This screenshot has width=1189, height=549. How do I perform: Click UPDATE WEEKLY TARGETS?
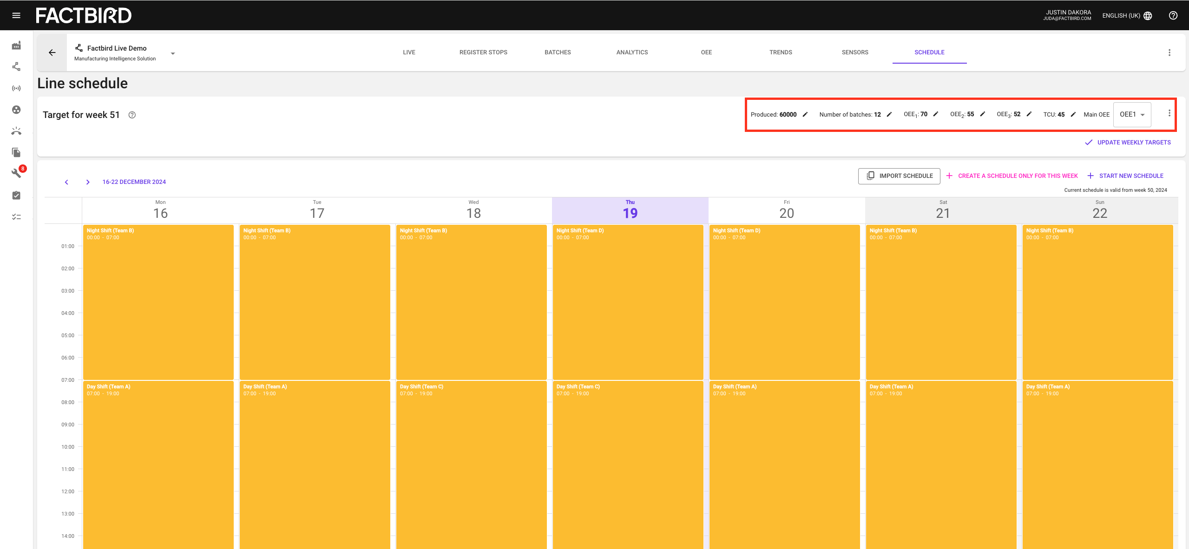(1128, 143)
